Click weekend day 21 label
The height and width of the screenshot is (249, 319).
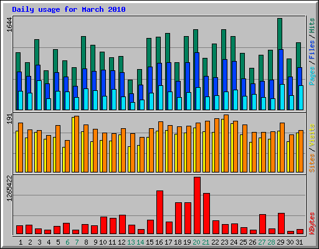[206, 242]
